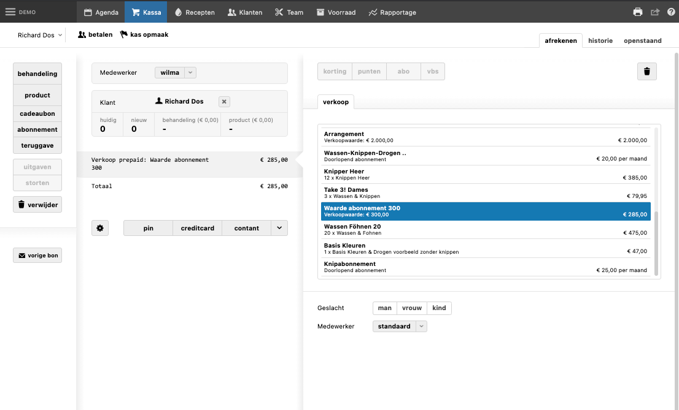Viewport: 679px width, 410px height.
Task: Select 'vrouw' as Geslacht
Action: 412,308
